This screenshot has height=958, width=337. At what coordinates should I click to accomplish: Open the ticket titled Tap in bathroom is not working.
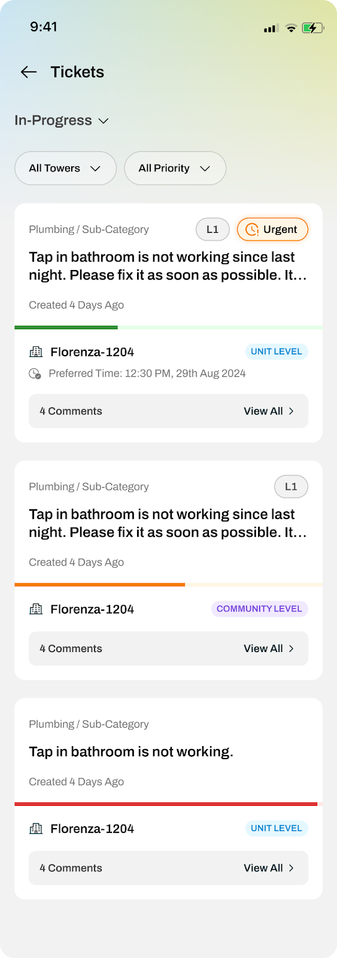click(x=131, y=752)
